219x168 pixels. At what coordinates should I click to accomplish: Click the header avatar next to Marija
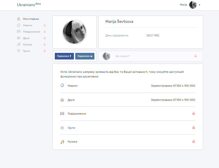click(x=193, y=5)
